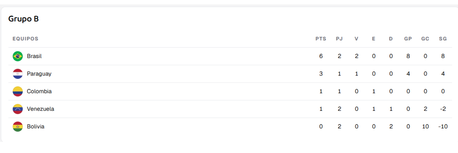Click Brasil's points value 6
This screenshot has height=153, width=458.
point(321,56)
